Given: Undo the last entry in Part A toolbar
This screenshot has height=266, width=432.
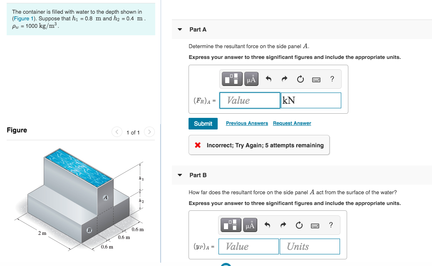Looking at the screenshot, I should coord(269,79).
